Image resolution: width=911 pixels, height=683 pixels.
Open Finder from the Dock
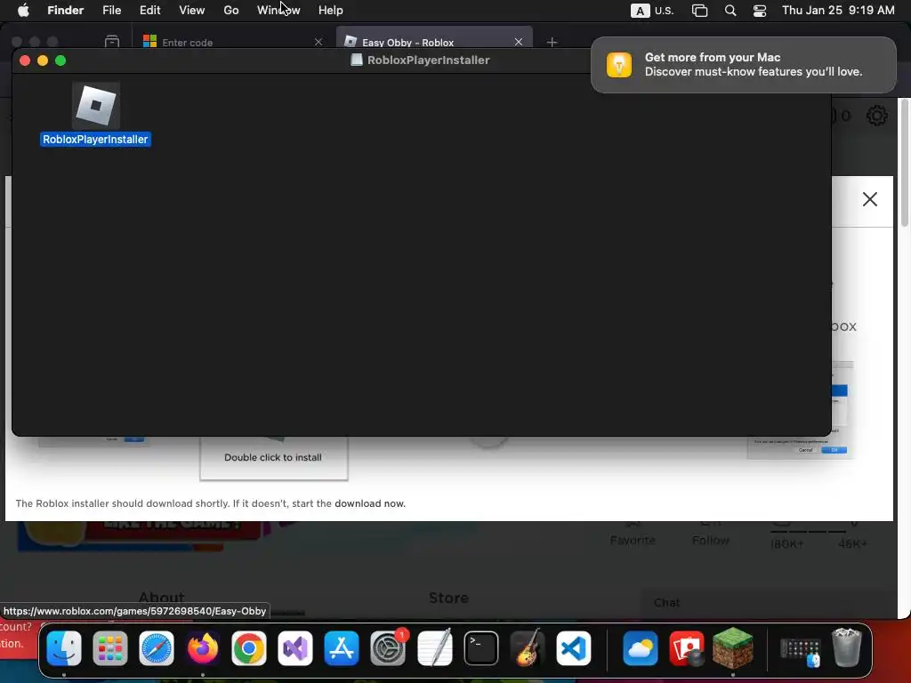(x=64, y=648)
